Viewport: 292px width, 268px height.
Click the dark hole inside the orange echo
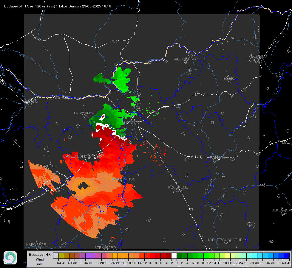coord(83,186)
